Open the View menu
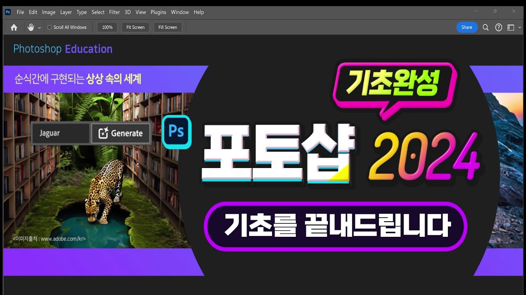 [141, 12]
